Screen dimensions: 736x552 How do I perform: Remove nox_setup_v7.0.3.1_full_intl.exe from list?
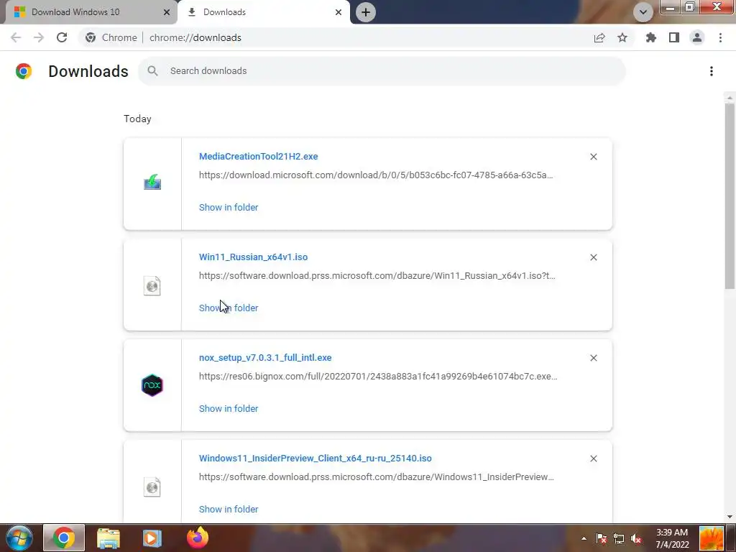593,358
